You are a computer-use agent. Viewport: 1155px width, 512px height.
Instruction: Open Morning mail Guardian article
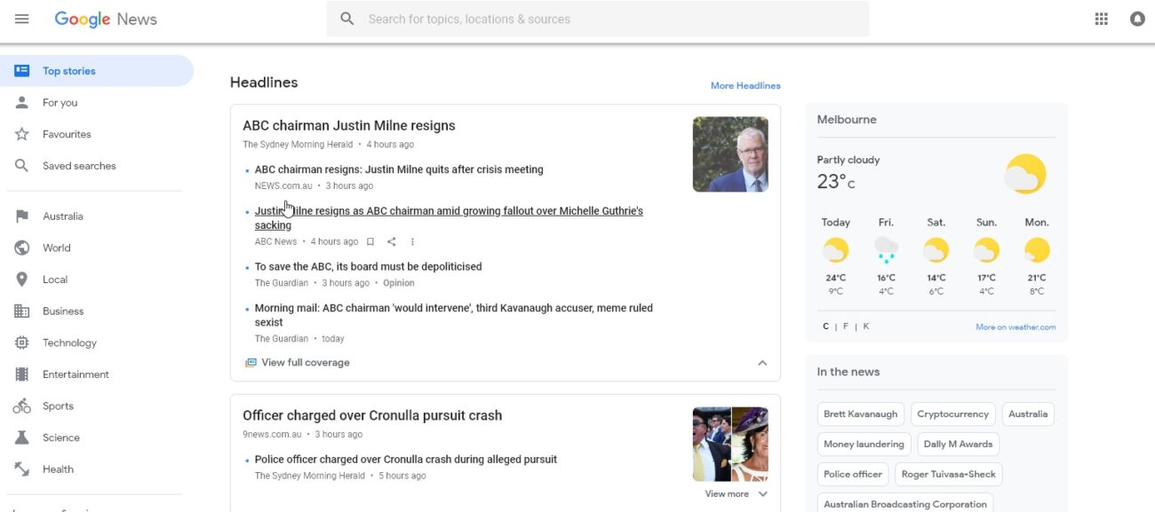pyautogui.click(x=454, y=315)
